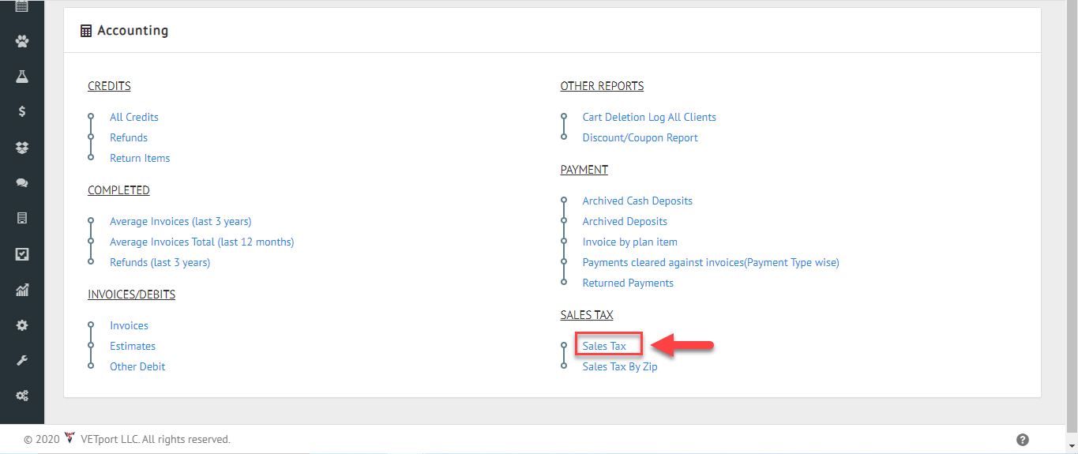The height and width of the screenshot is (454, 1078).
Task: Open Archived Cash Deposits report
Action: pyautogui.click(x=637, y=201)
